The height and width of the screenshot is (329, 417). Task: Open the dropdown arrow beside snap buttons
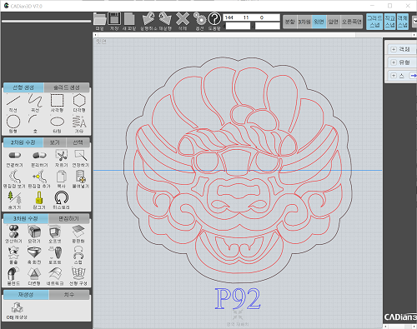[x=414, y=21]
